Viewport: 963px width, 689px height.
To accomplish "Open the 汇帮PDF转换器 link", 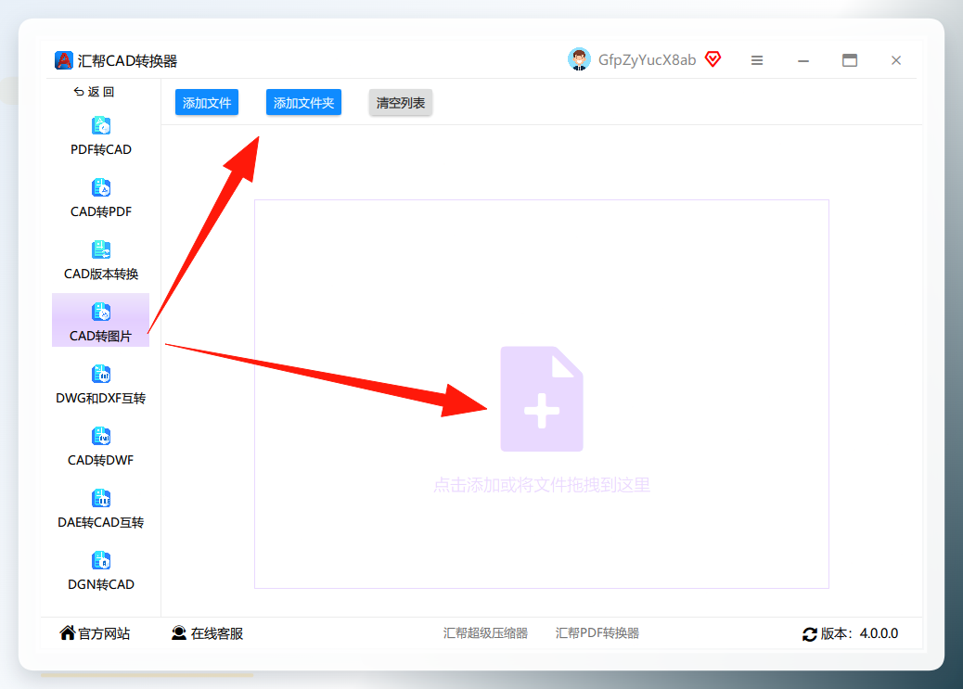I will point(597,633).
